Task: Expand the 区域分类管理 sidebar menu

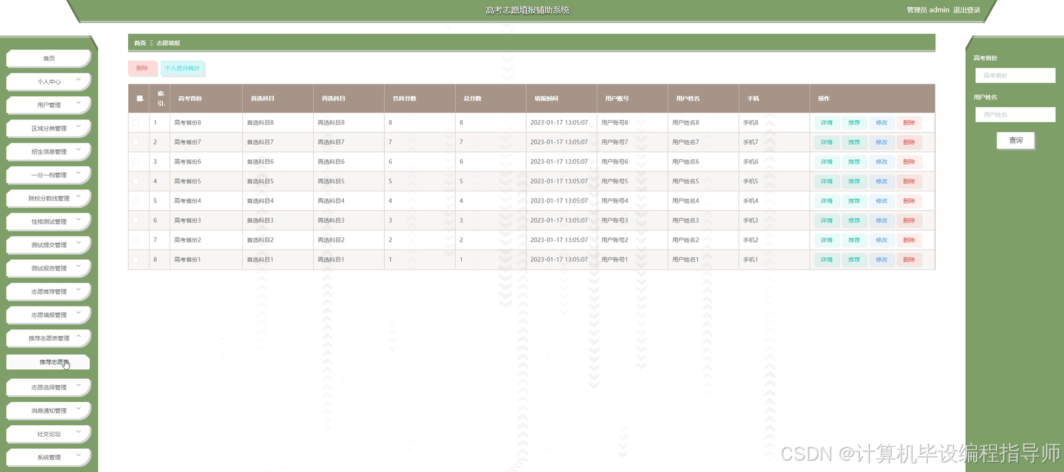Action: click(x=49, y=128)
